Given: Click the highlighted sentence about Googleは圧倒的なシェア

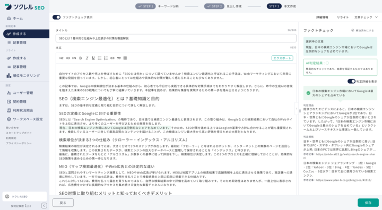Looking at the screenshot, I should (115, 128).
